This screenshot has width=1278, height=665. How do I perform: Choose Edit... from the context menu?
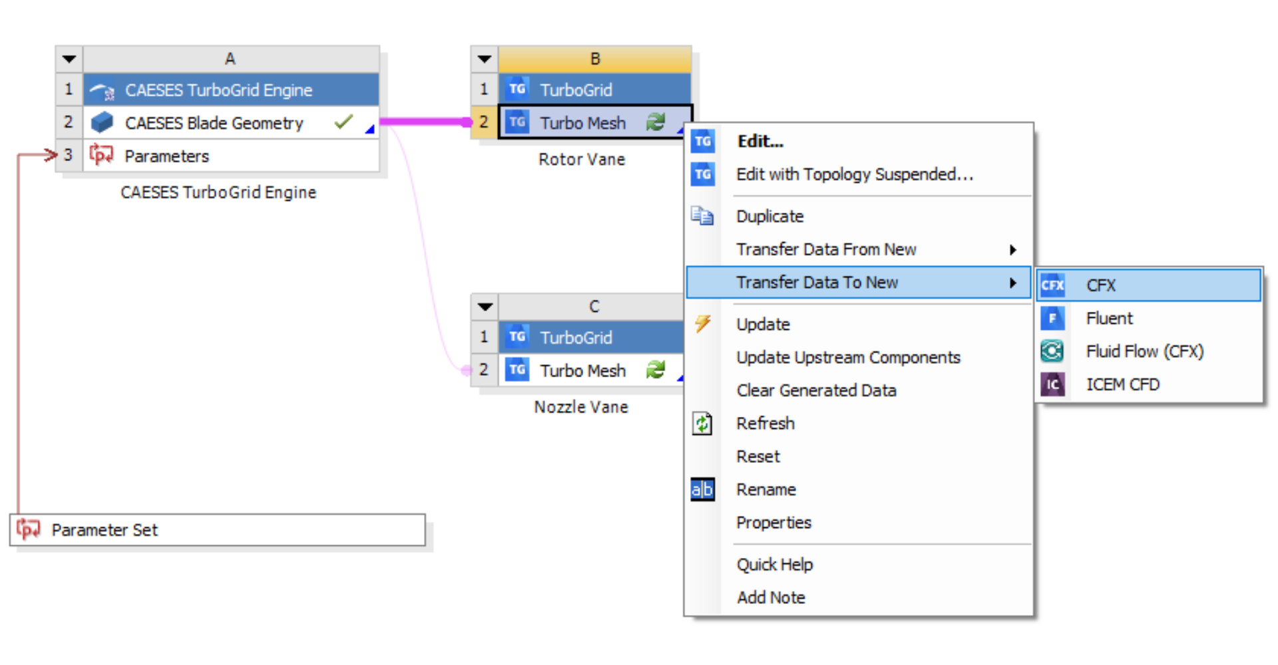point(859,141)
